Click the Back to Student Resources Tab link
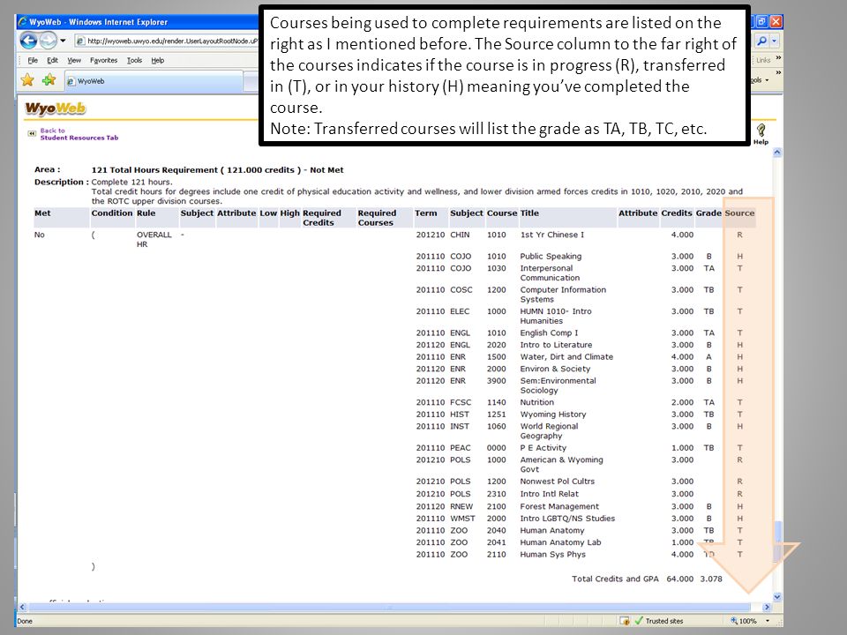 pyautogui.click(x=79, y=134)
